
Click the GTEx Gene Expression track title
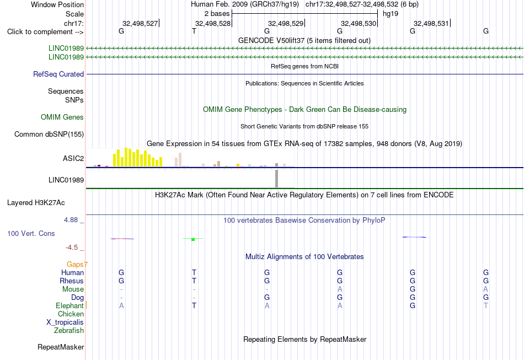304,143
